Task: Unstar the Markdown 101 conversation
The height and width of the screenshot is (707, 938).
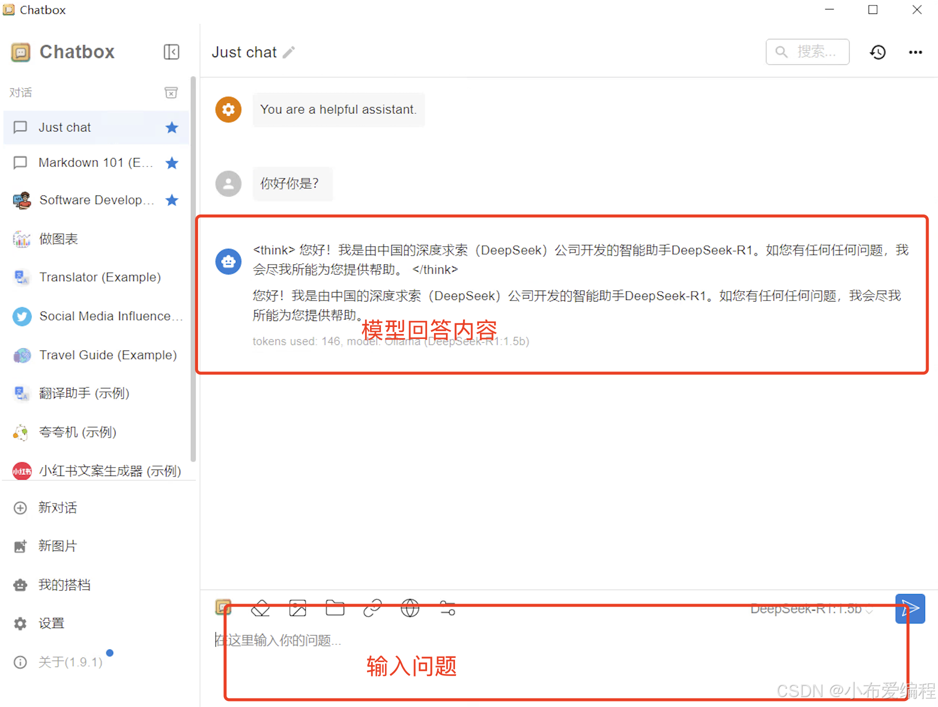Action: pyautogui.click(x=171, y=162)
